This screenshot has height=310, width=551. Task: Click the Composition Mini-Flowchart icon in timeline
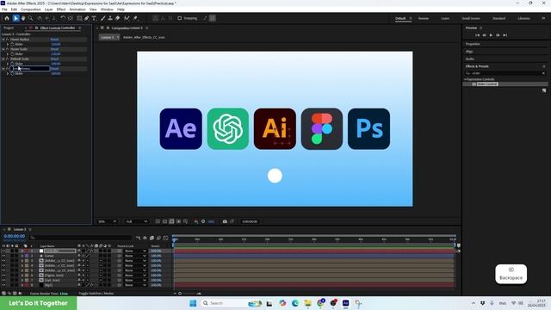click(138, 238)
